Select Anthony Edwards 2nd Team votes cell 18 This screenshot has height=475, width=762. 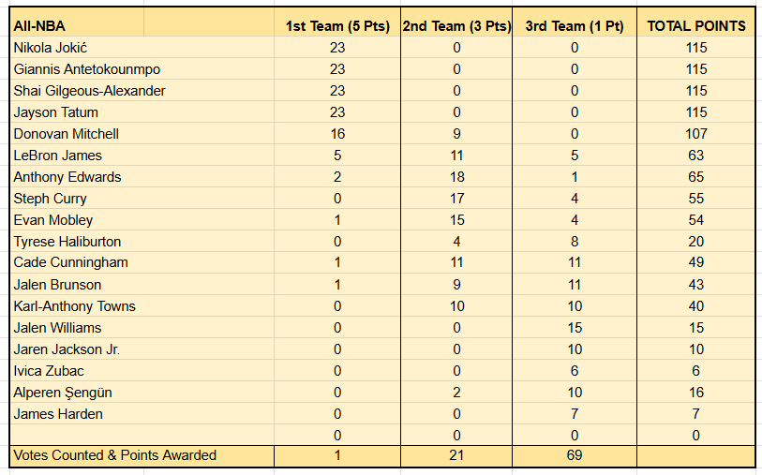coord(456,177)
